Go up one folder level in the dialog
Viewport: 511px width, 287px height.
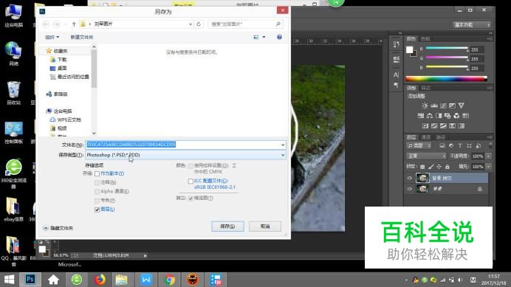74,24
